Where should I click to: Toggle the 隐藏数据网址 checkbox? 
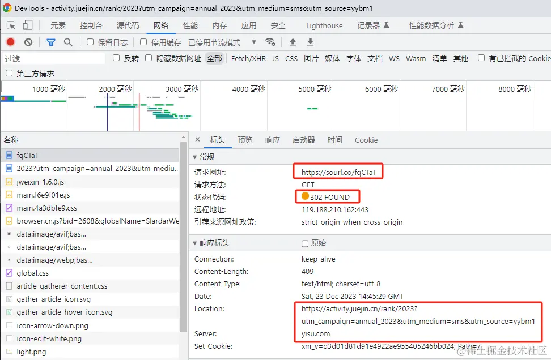tap(149, 58)
